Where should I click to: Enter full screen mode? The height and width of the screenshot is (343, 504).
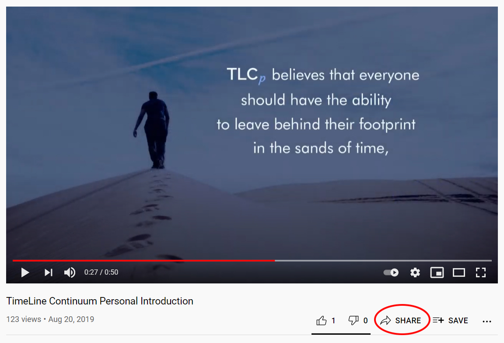pyautogui.click(x=480, y=272)
